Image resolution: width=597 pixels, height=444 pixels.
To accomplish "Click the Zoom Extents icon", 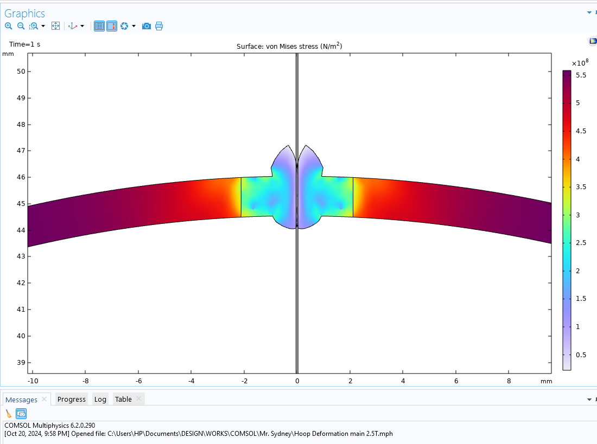I will pyautogui.click(x=55, y=26).
